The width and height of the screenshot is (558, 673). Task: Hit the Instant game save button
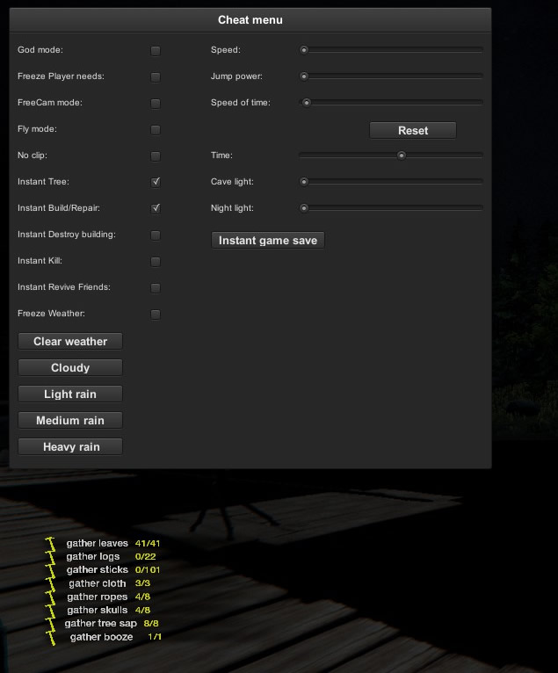(x=268, y=240)
